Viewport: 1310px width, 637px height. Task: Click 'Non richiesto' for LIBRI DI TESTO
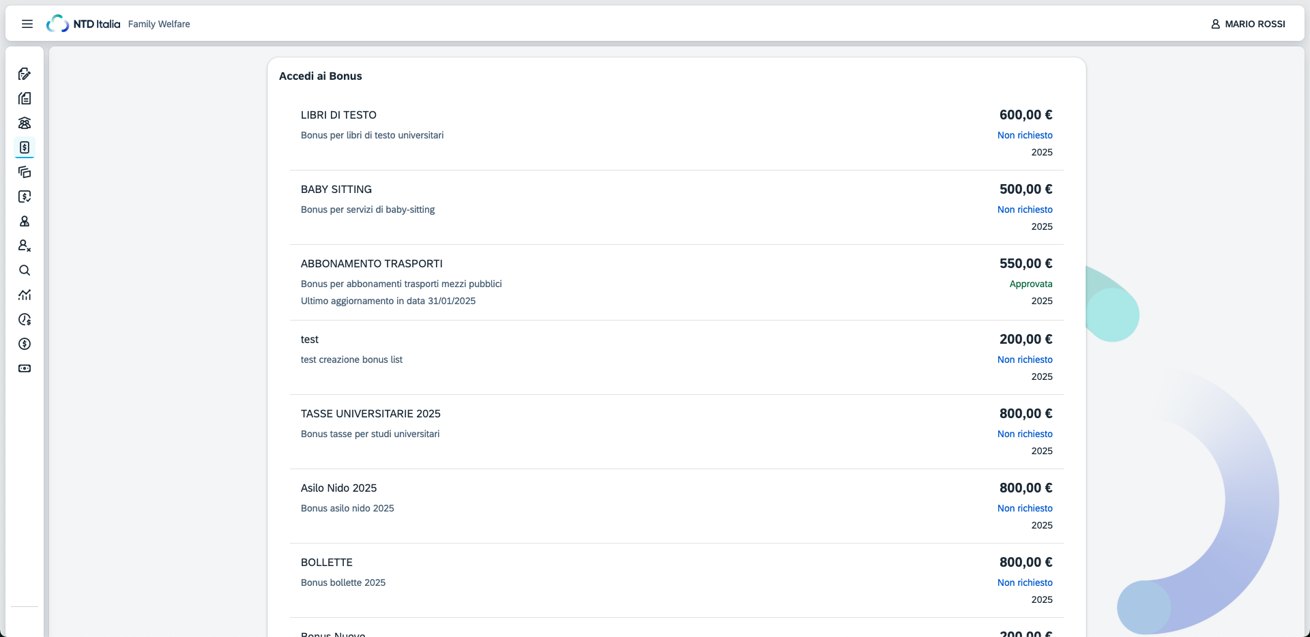pos(1025,135)
